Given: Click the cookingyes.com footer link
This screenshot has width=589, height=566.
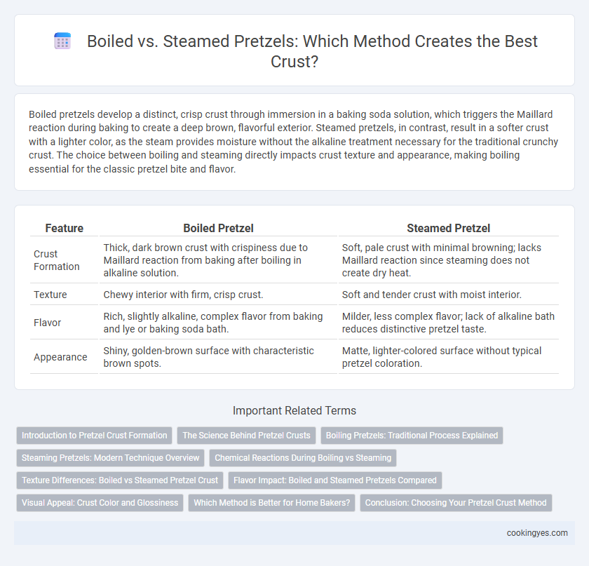Looking at the screenshot, I should [x=537, y=533].
